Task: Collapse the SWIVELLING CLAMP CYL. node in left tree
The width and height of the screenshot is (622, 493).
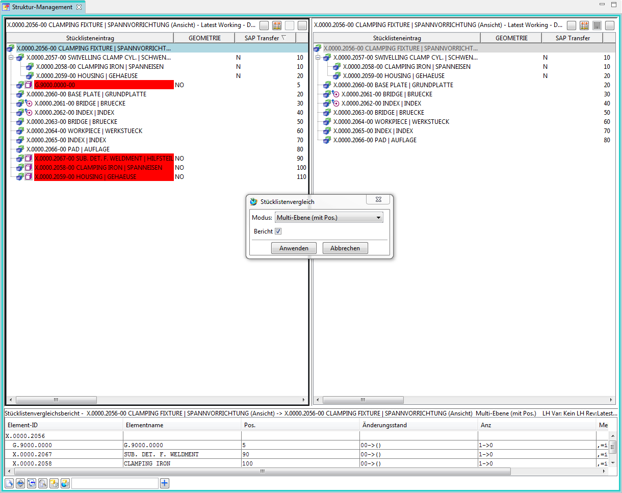Action: pyautogui.click(x=11, y=58)
